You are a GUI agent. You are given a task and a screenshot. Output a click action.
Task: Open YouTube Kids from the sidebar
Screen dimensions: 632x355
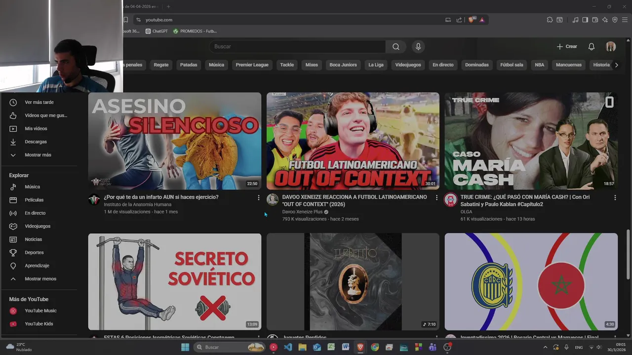pos(39,324)
